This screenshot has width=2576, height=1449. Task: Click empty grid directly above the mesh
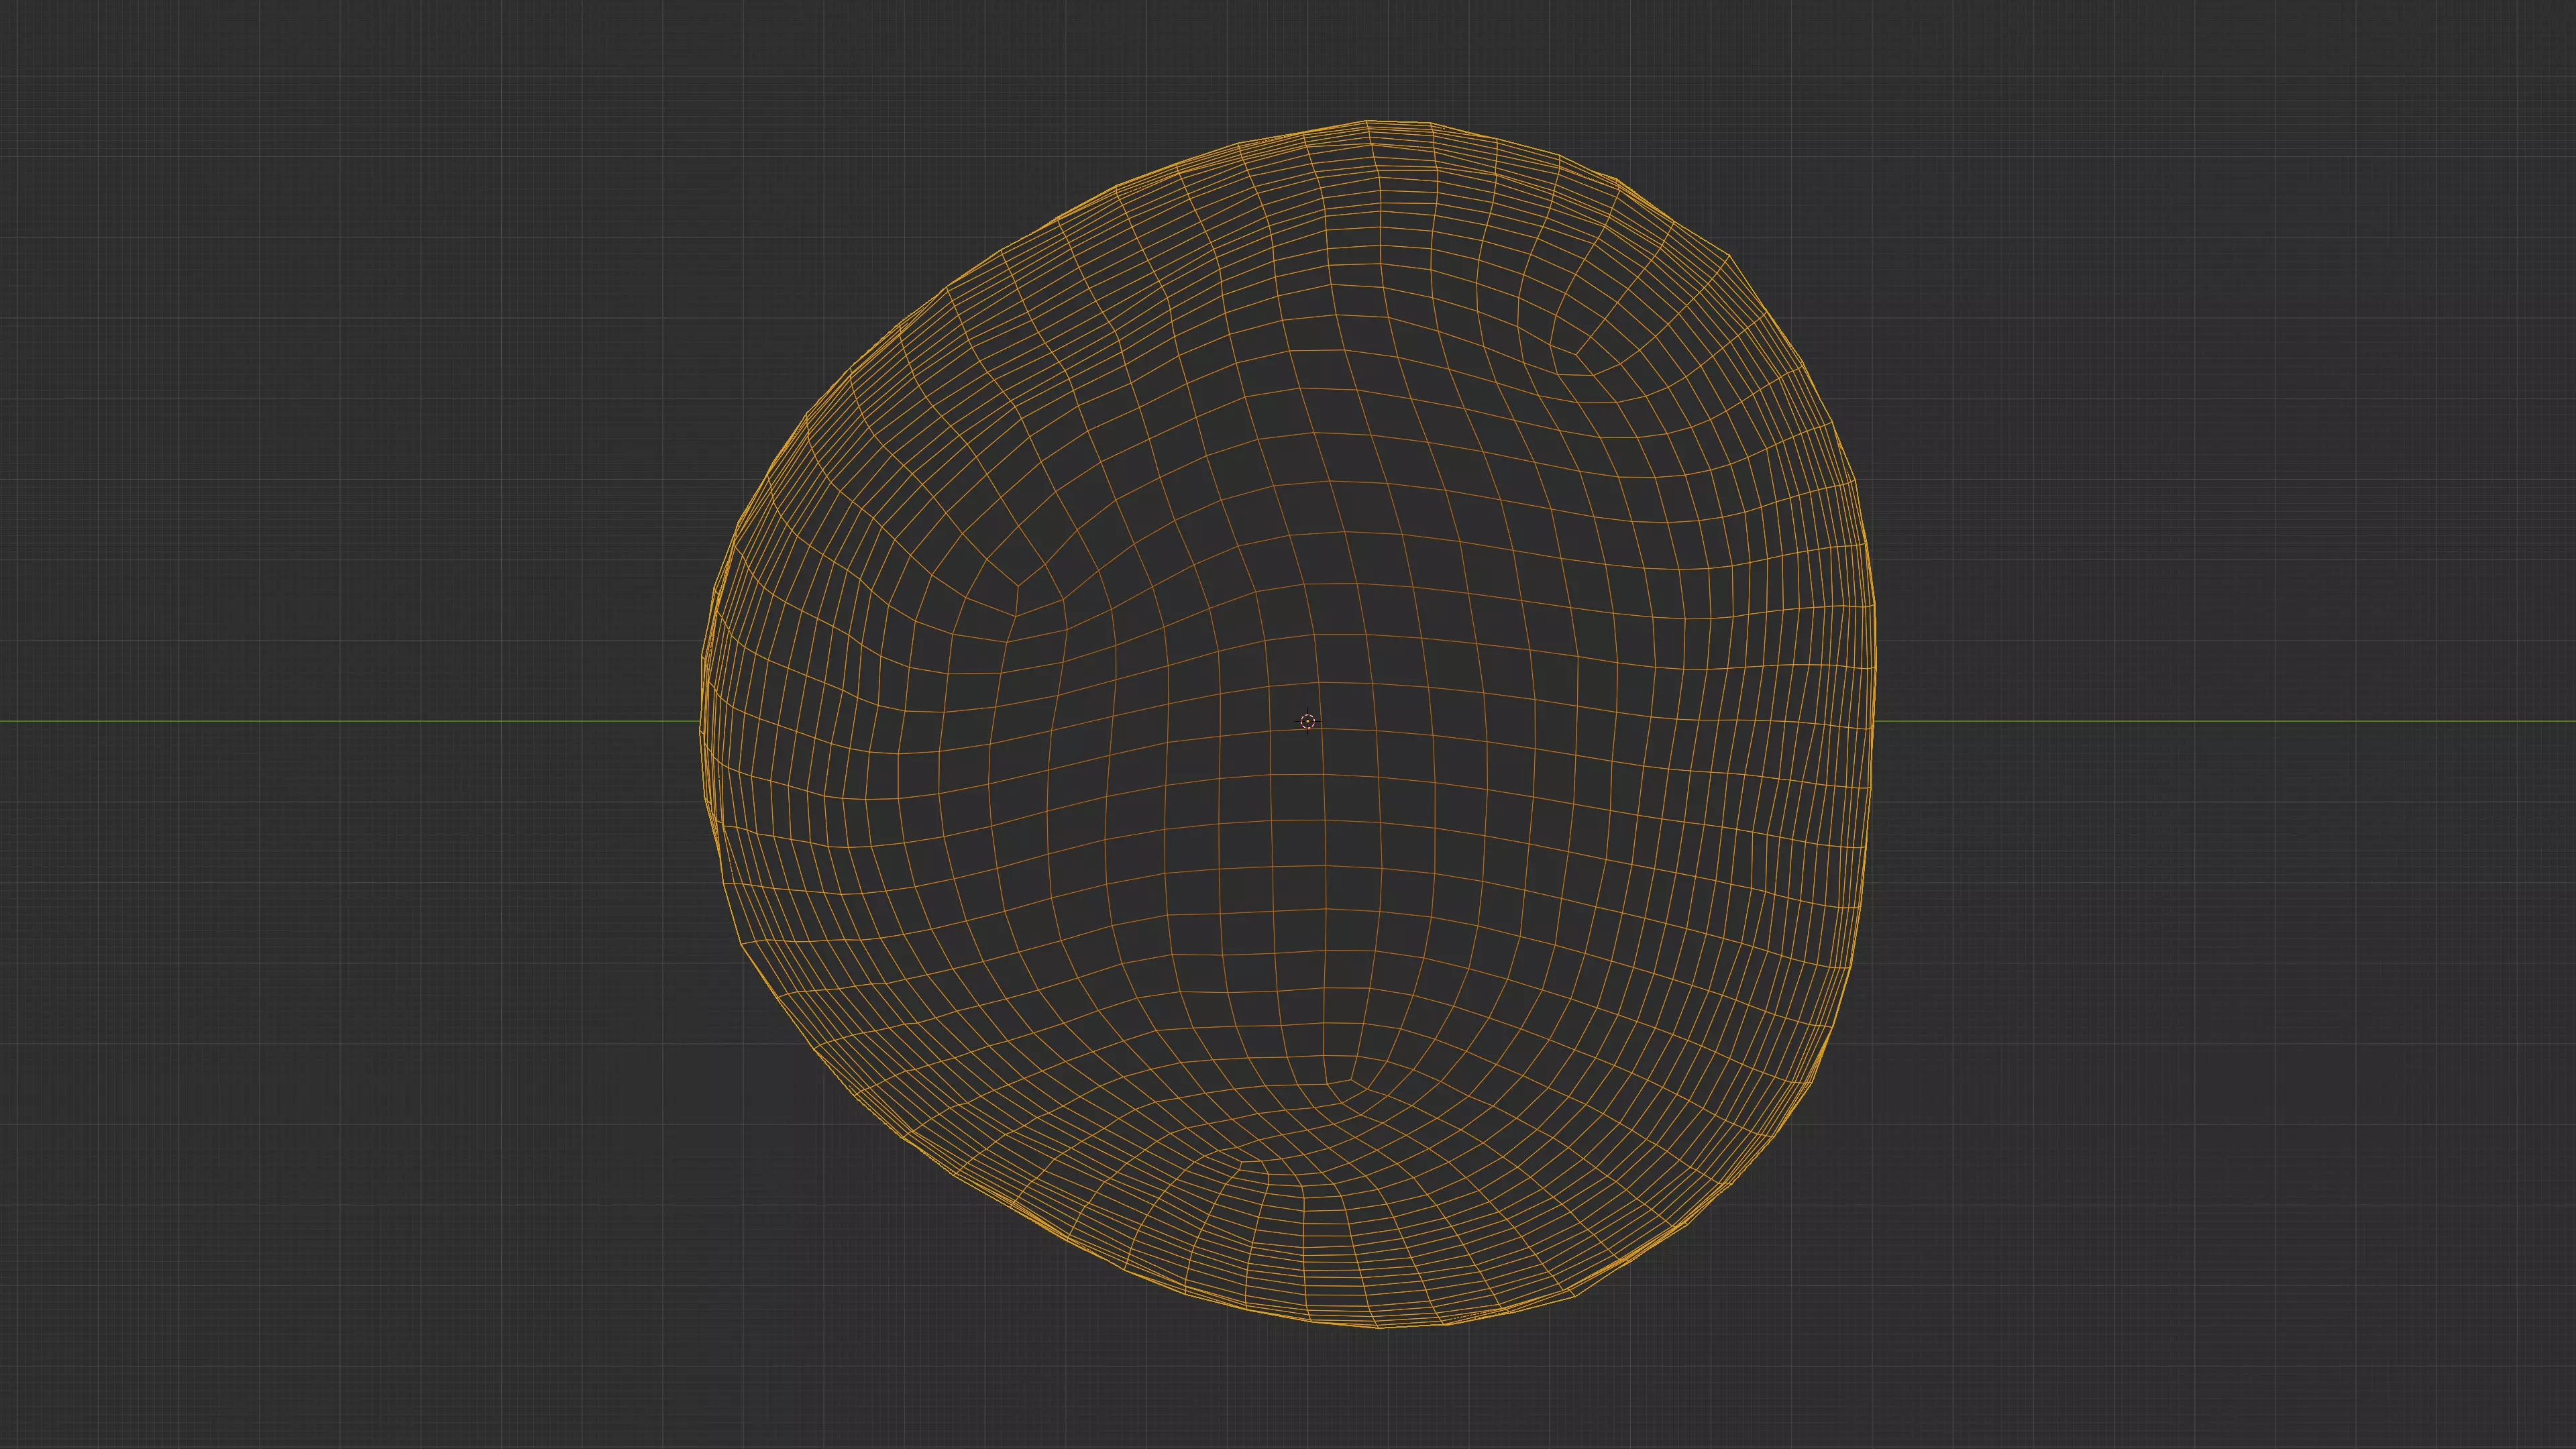(1370, 55)
